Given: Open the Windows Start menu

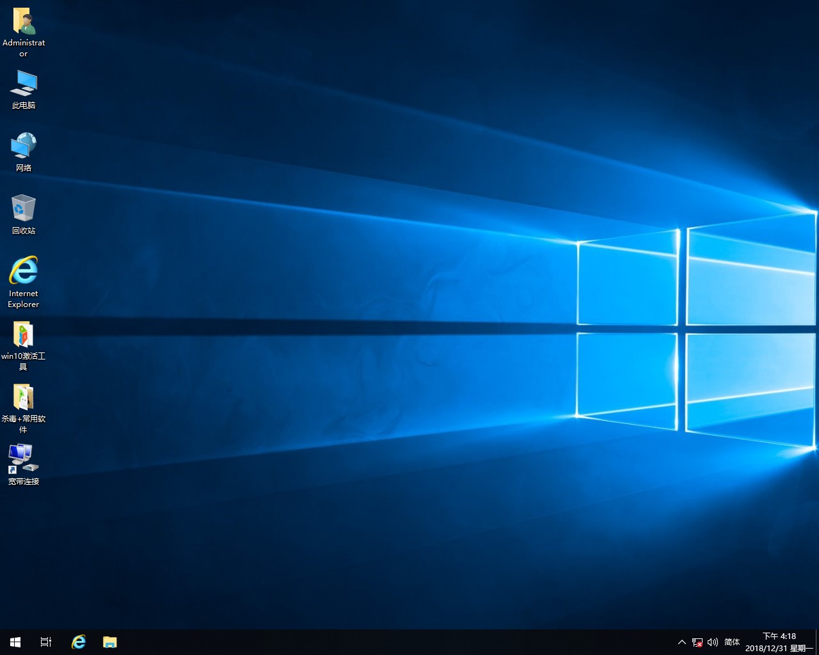Looking at the screenshot, I should tap(15, 642).
